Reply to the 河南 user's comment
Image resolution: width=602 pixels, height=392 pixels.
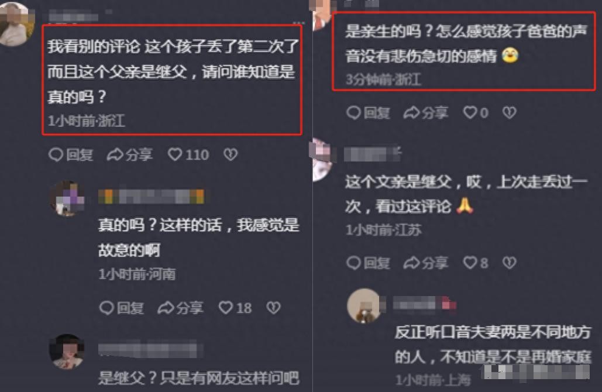tap(122, 308)
